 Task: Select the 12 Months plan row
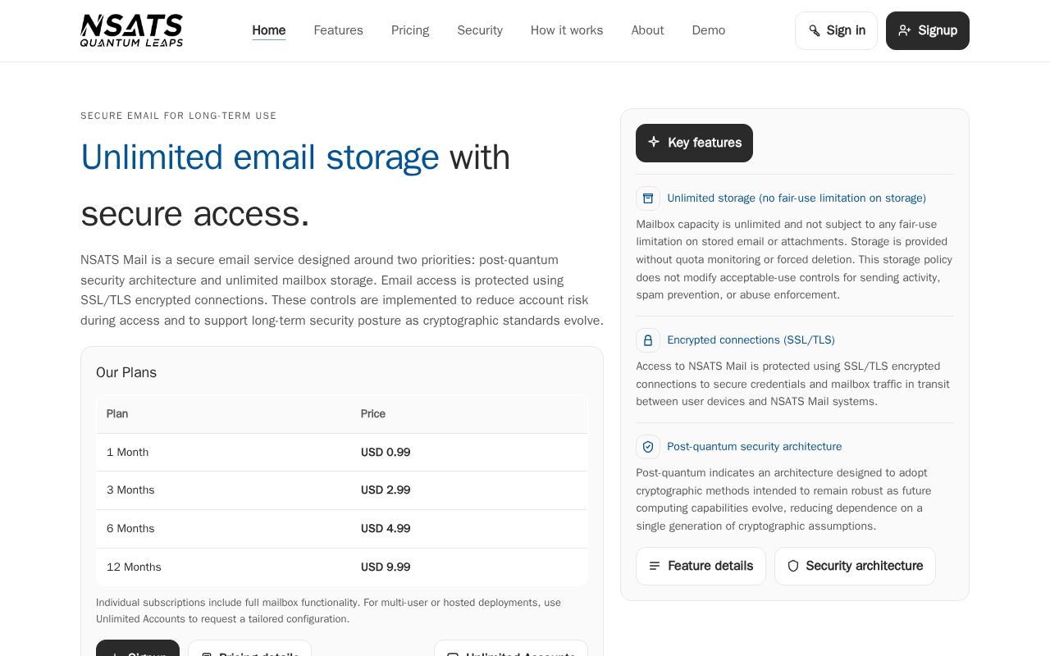(342, 567)
